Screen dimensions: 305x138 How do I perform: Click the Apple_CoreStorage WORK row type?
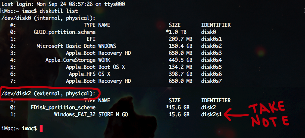[x=70, y=60]
